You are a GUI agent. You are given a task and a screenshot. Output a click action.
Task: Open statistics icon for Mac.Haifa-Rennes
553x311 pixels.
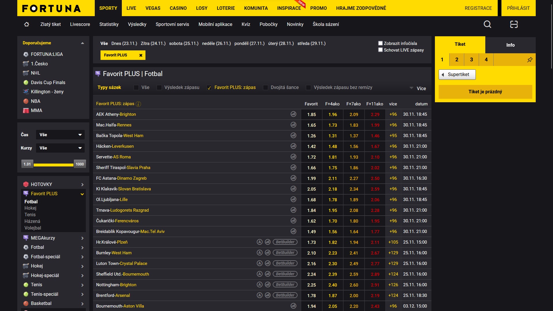293,125
